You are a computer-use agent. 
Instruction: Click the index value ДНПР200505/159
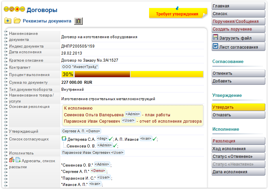(x=78, y=46)
